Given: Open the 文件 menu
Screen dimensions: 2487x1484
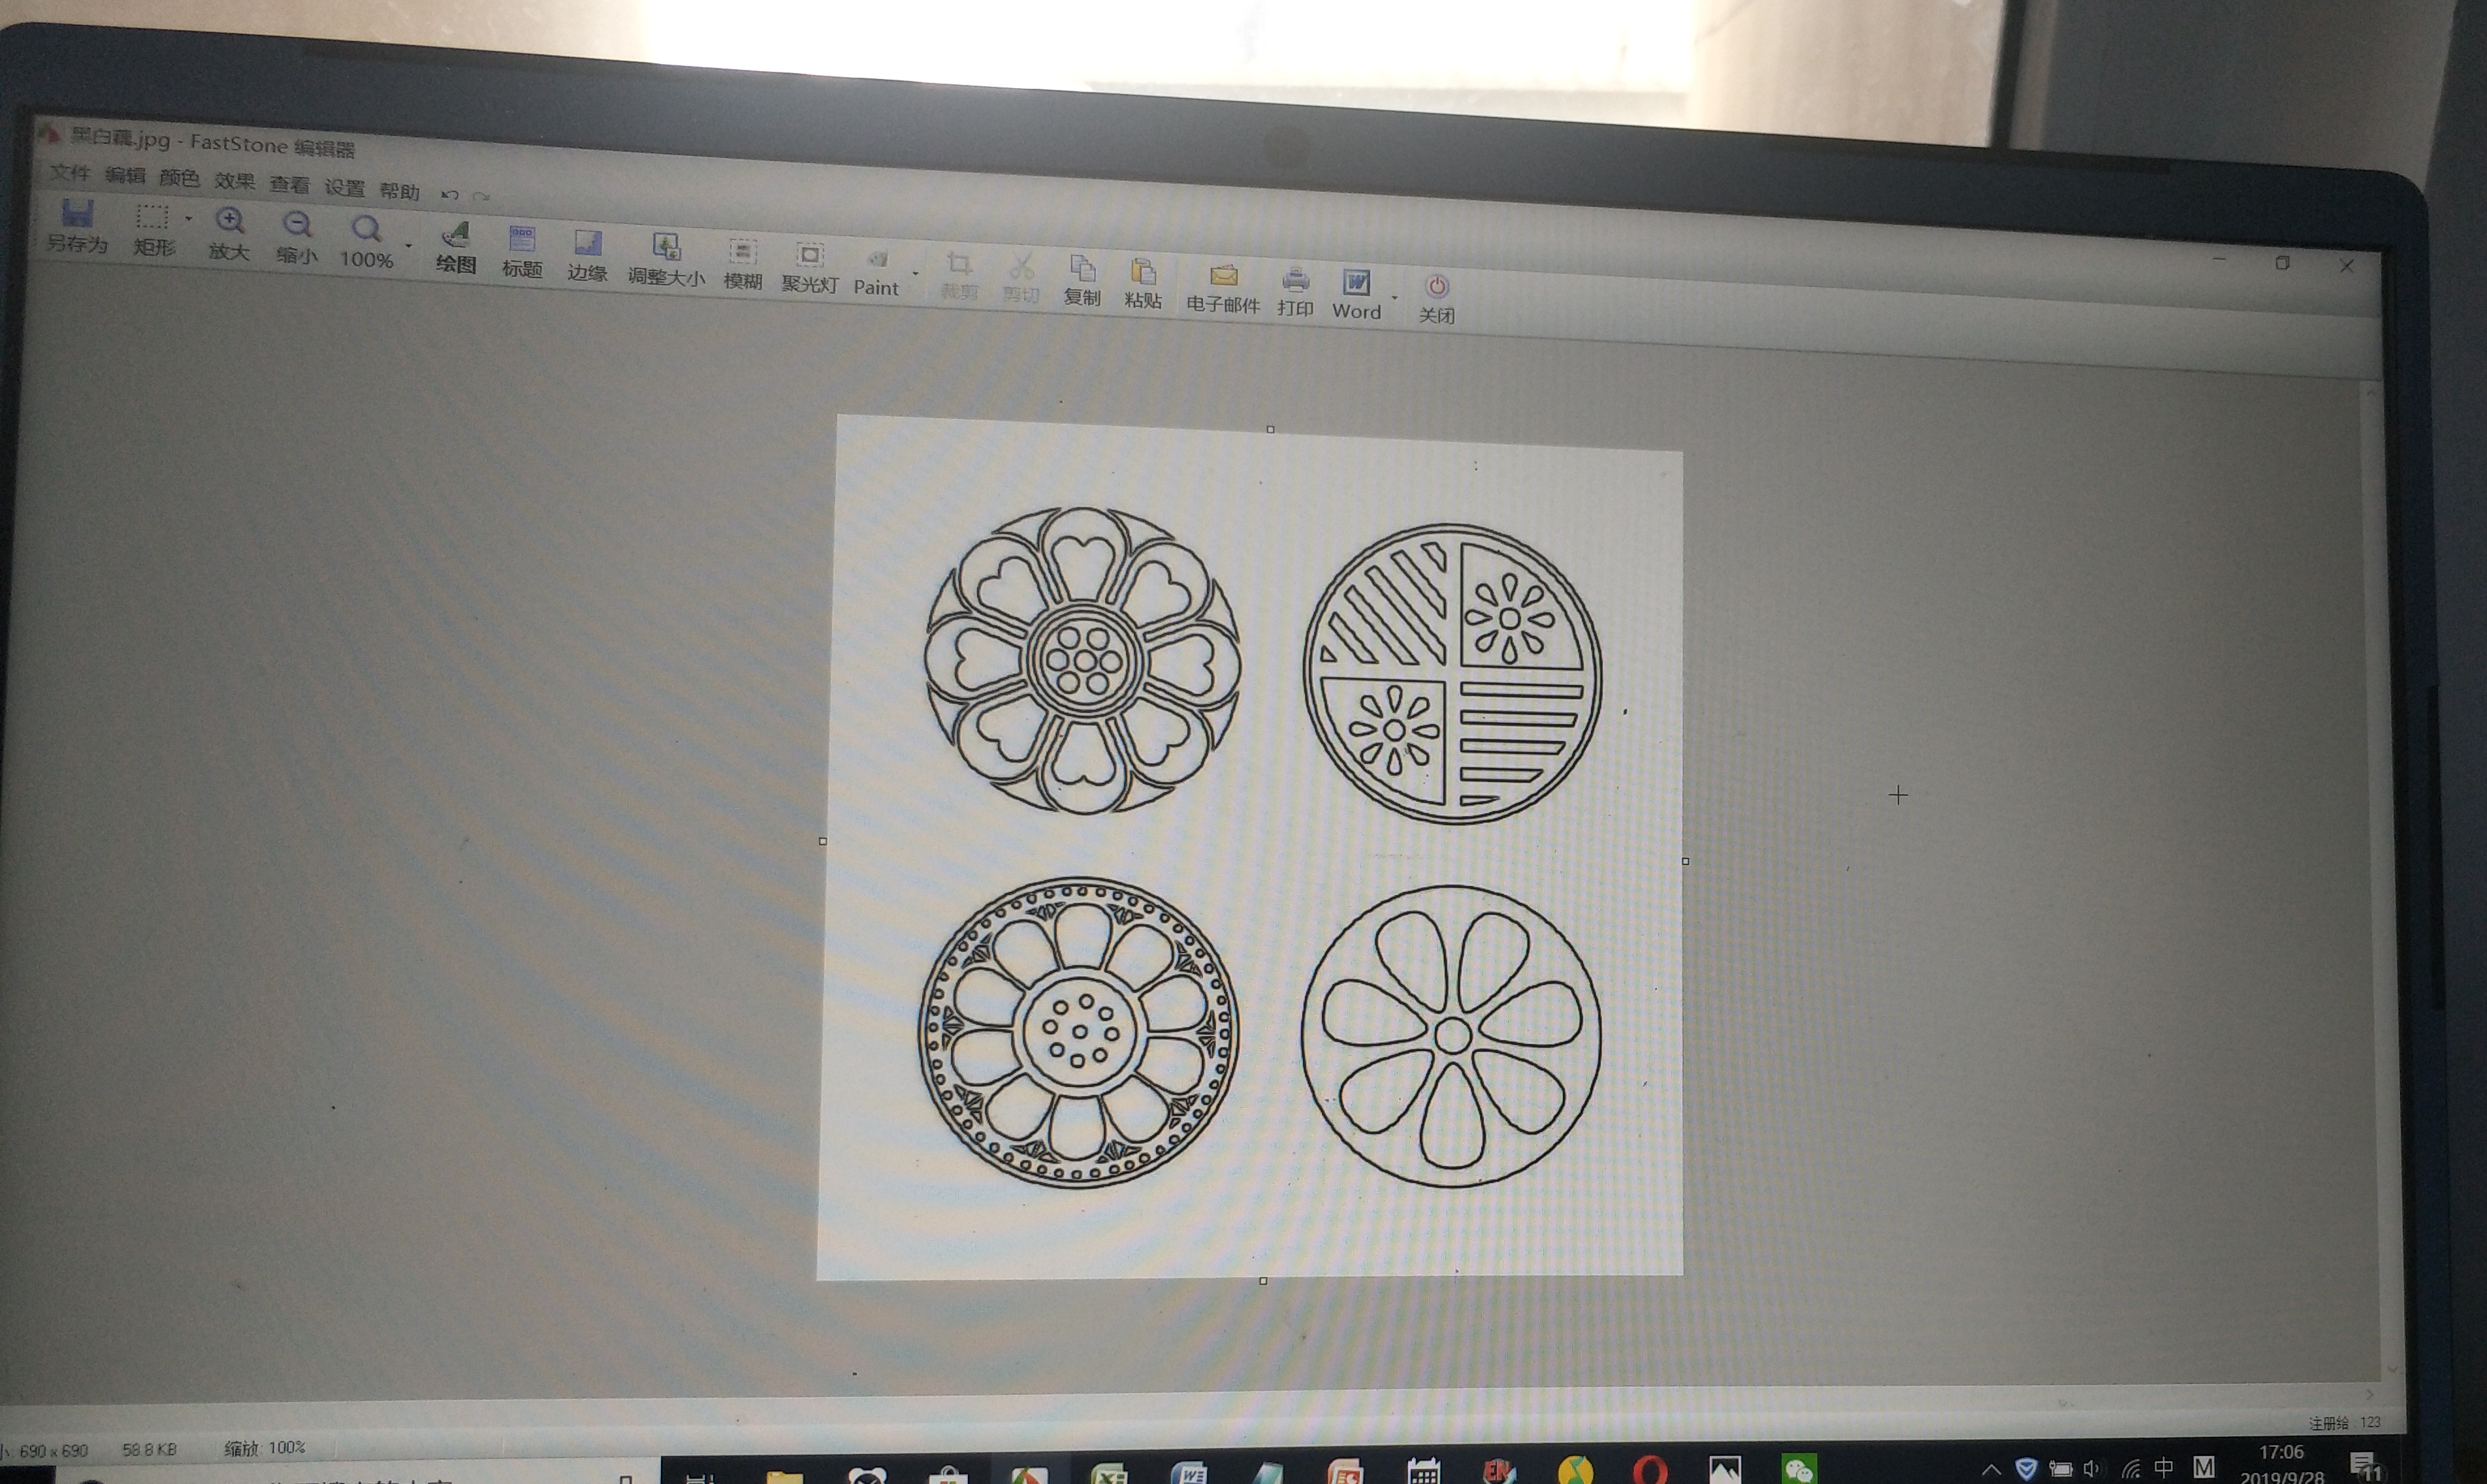Looking at the screenshot, I should coord(70,173).
